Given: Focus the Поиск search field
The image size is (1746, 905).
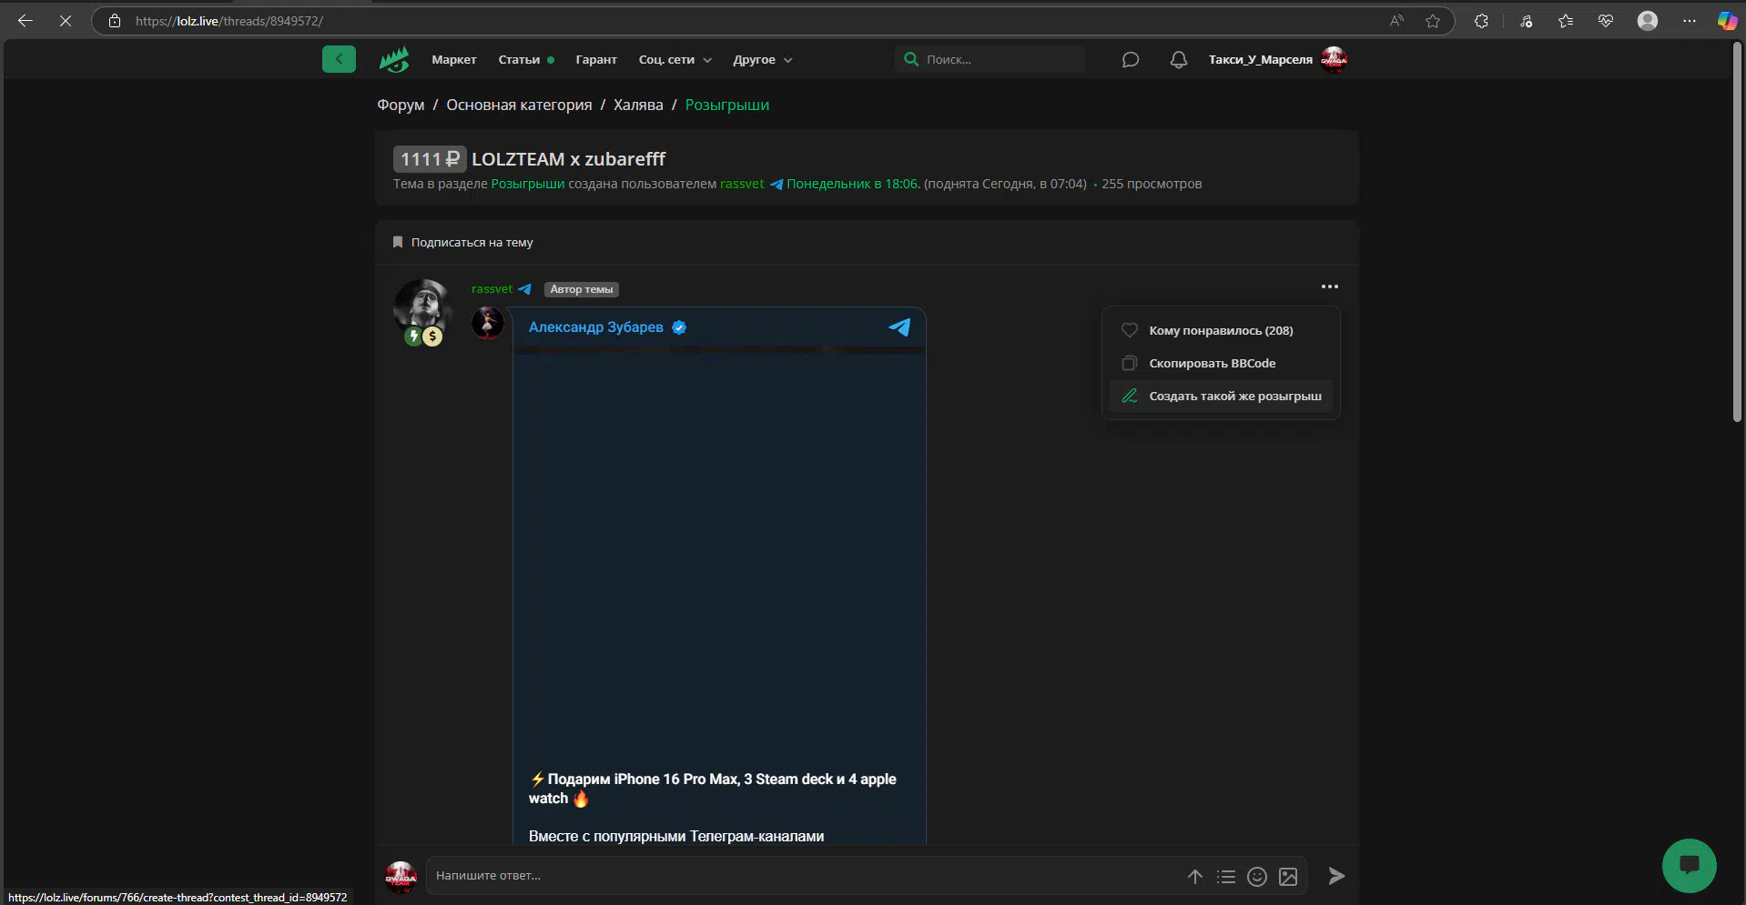Looking at the screenshot, I should pyautogui.click(x=990, y=59).
